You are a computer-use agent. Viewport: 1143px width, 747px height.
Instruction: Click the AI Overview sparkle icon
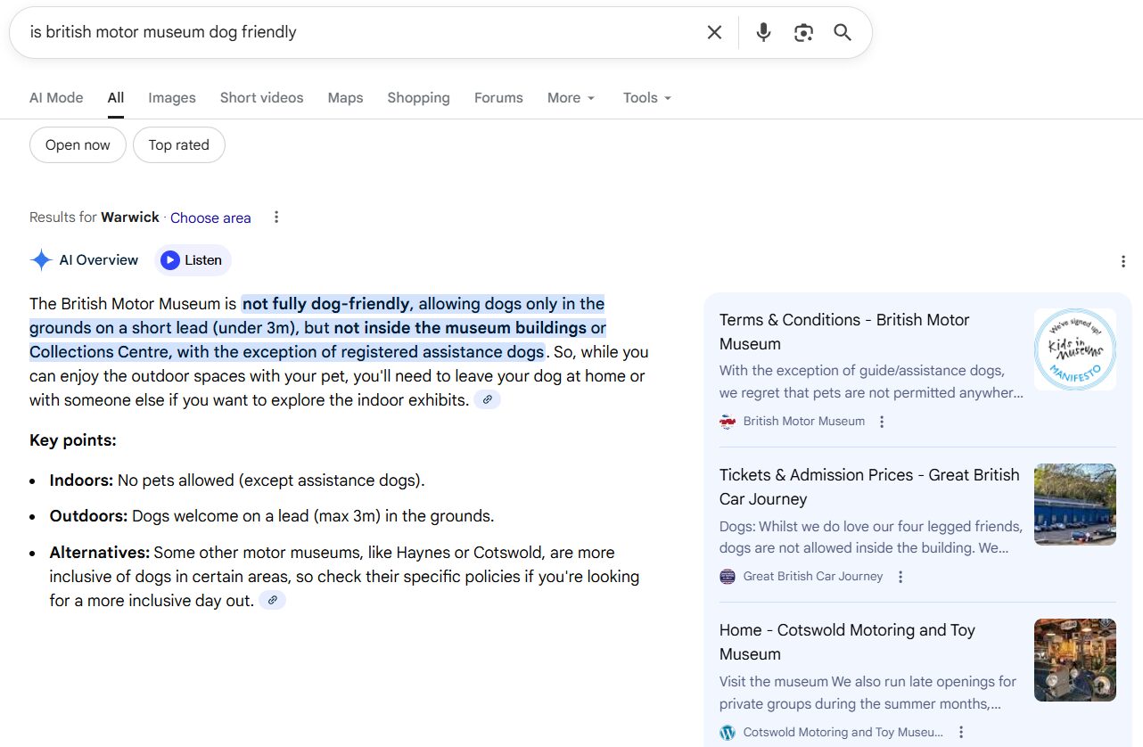click(x=41, y=260)
